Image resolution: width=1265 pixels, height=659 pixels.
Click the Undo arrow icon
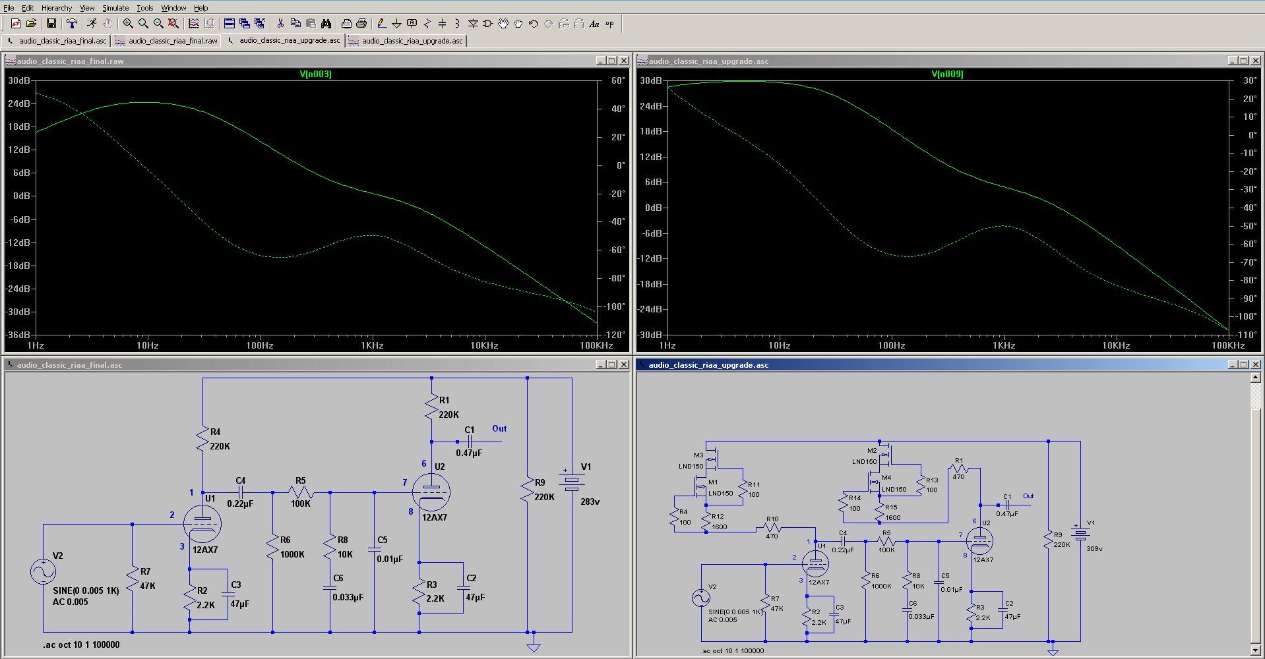click(x=534, y=24)
